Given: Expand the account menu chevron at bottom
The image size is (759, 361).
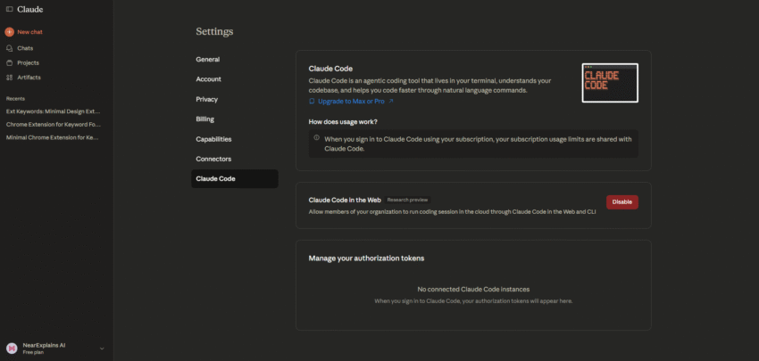Looking at the screenshot, I should point(102,348).
